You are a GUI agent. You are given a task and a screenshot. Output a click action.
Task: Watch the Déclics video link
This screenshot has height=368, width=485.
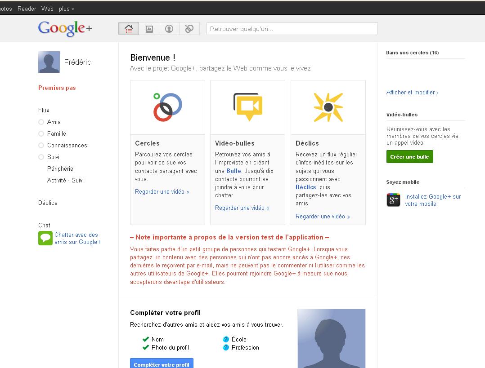coord(323,216)
